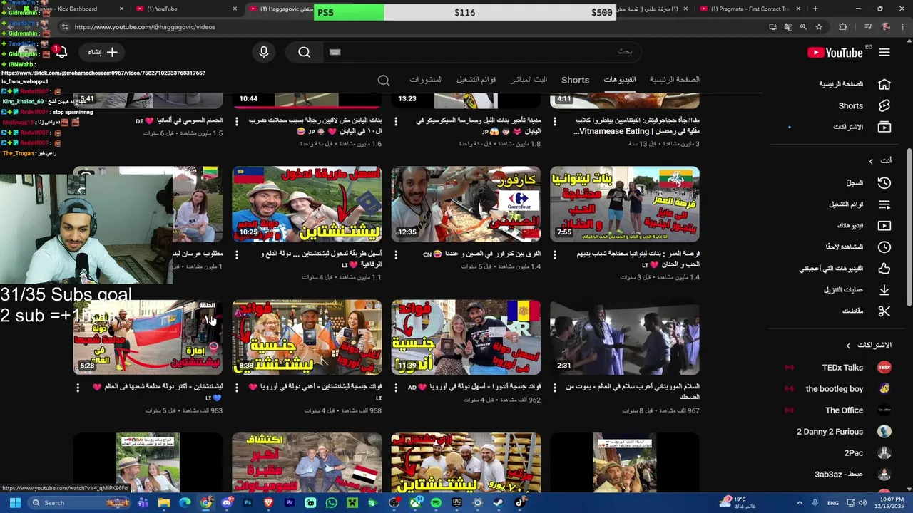The height and width of the screenshot is (513, 913).
Task: Click the microphone voice search icon
Action: (264, 52)
